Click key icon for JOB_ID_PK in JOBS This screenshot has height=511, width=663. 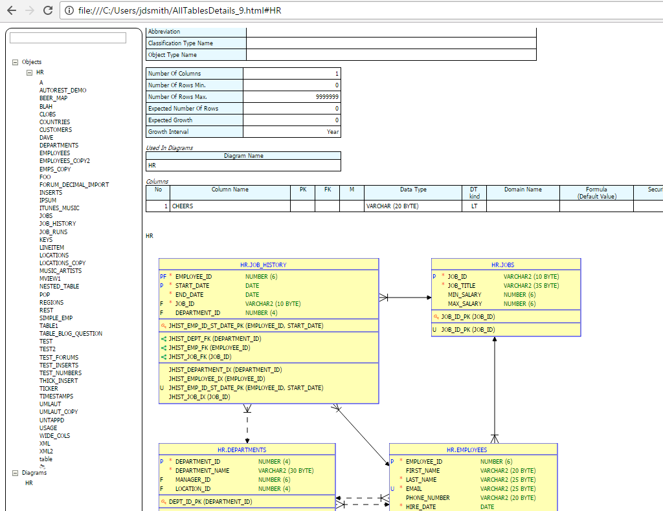[436, 317]
